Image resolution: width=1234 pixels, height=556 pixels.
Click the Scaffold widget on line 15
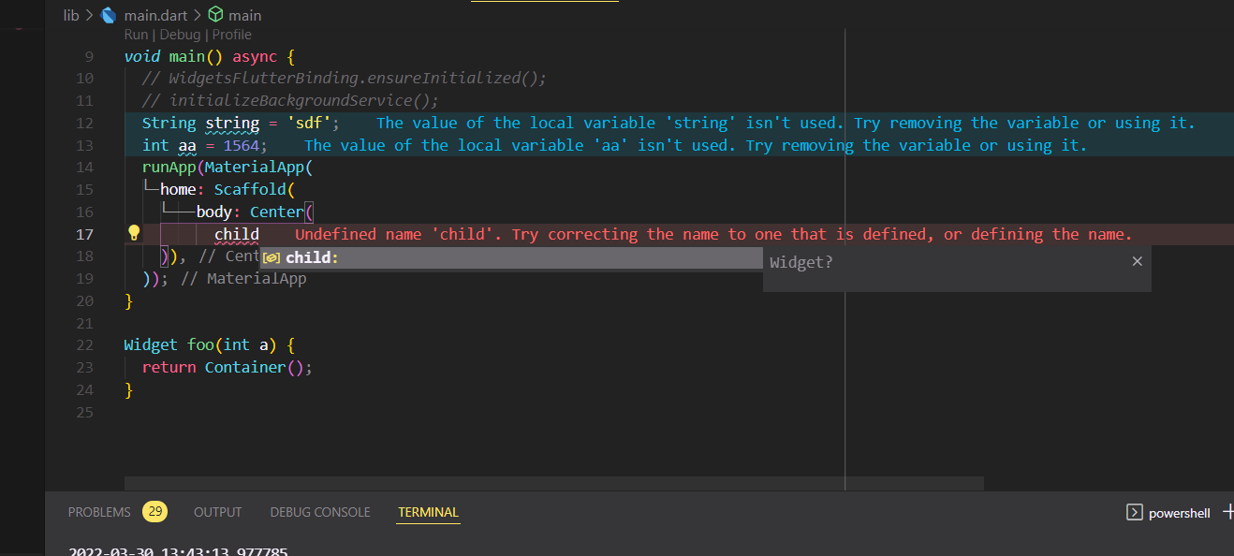click(x=250, y=190)
